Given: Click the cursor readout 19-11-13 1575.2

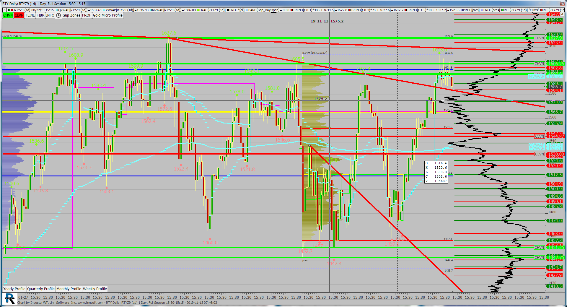Looking at the screenshot, I should pos(327,21).
